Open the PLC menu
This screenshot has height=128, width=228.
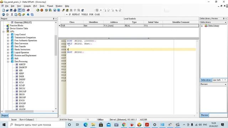pyautogui.click(x=35, y=6)
